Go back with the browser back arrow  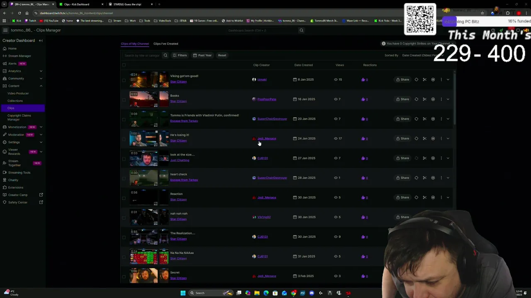(5, 13)
